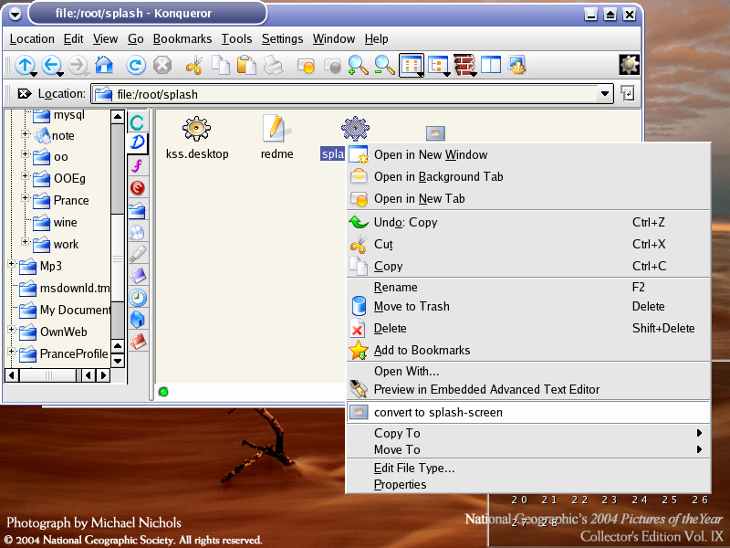Clear the location bar with X icon

point(25,94)
